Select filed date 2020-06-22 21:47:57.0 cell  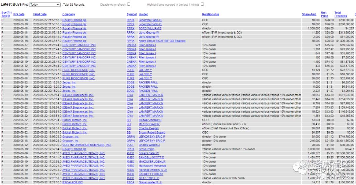(x=47, y=41)
